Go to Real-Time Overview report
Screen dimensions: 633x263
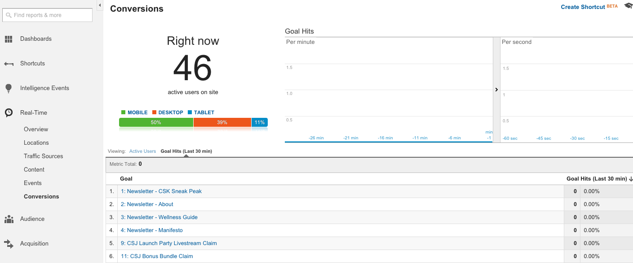coord(36,129)
